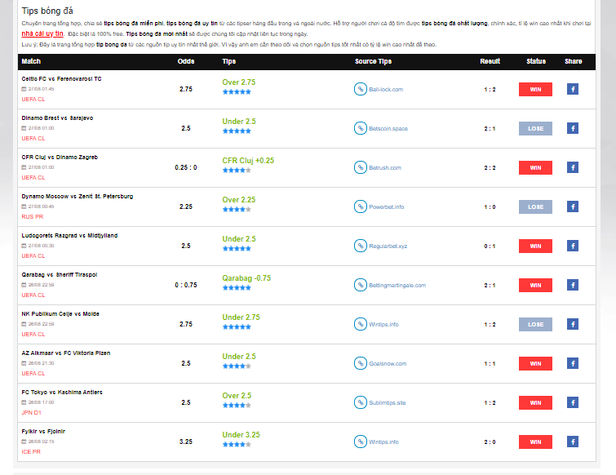Open Bettingmartingale.com source link
This screenshot has width=616, height=475.
pos(397,285)
